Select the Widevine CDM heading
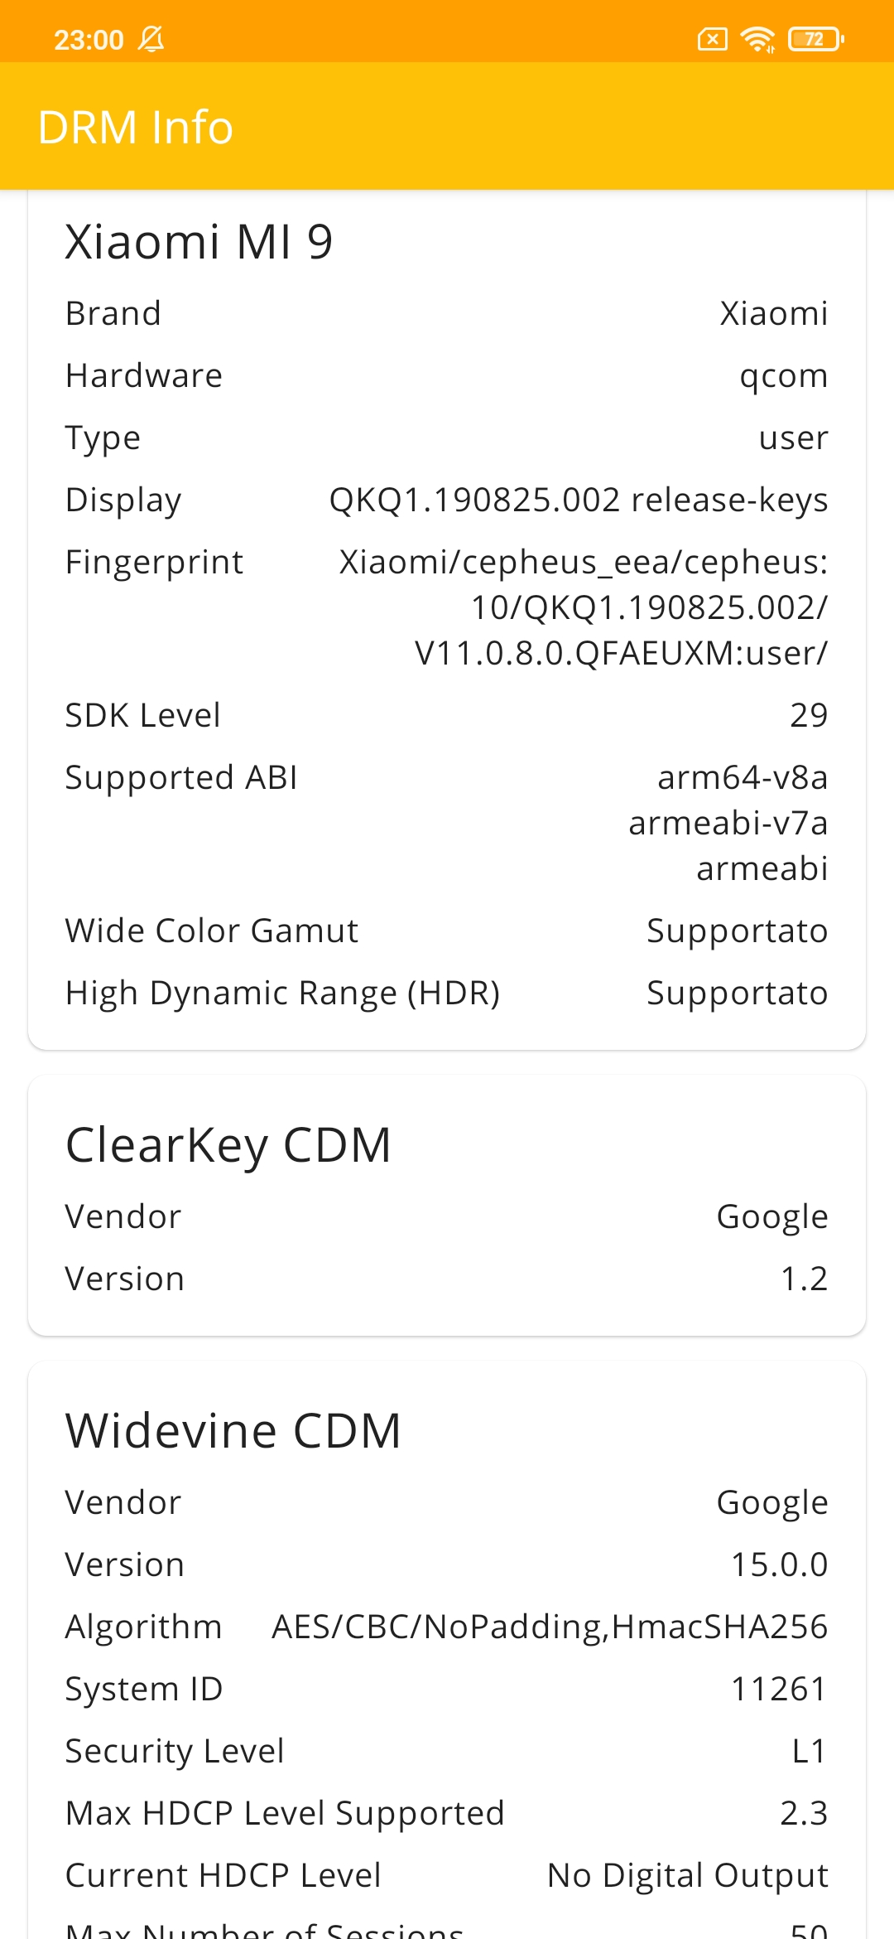894x1939 pixels. point(233,1430)
